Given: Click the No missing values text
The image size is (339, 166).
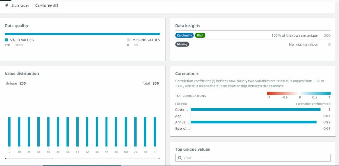Looking at the screenshot, I should point(303,45).
